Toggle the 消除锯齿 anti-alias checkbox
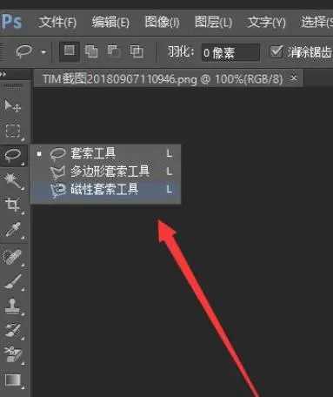Viewport: 333px width, 397px height. (276, 52)
